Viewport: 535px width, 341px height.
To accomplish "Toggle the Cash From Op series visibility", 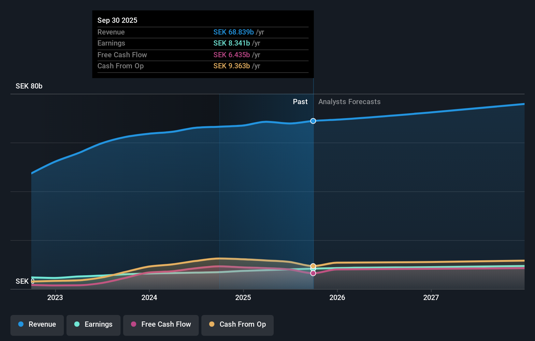I will 237,325.
